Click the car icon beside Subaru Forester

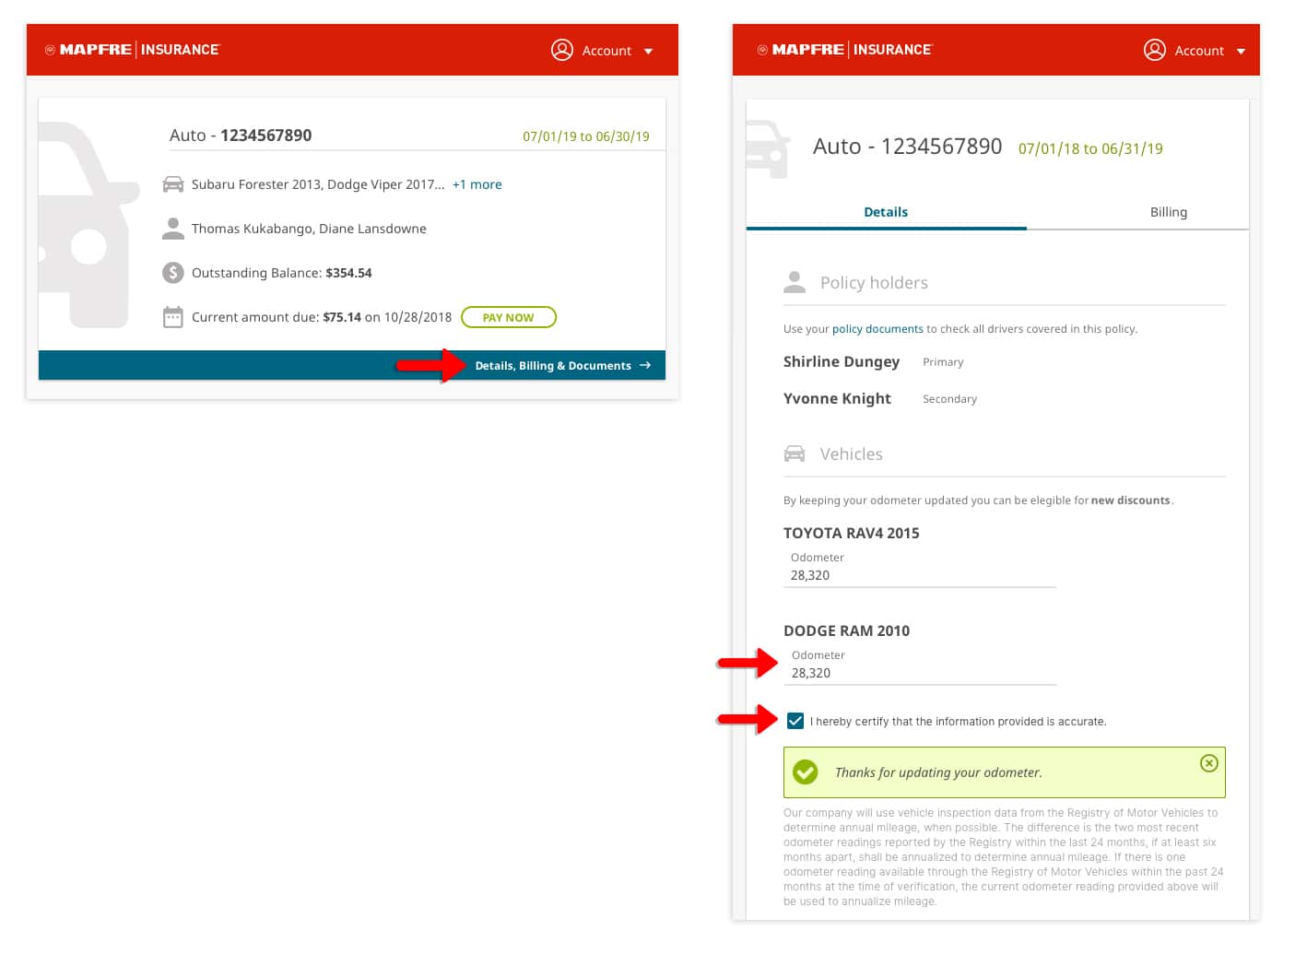[173, 184]
